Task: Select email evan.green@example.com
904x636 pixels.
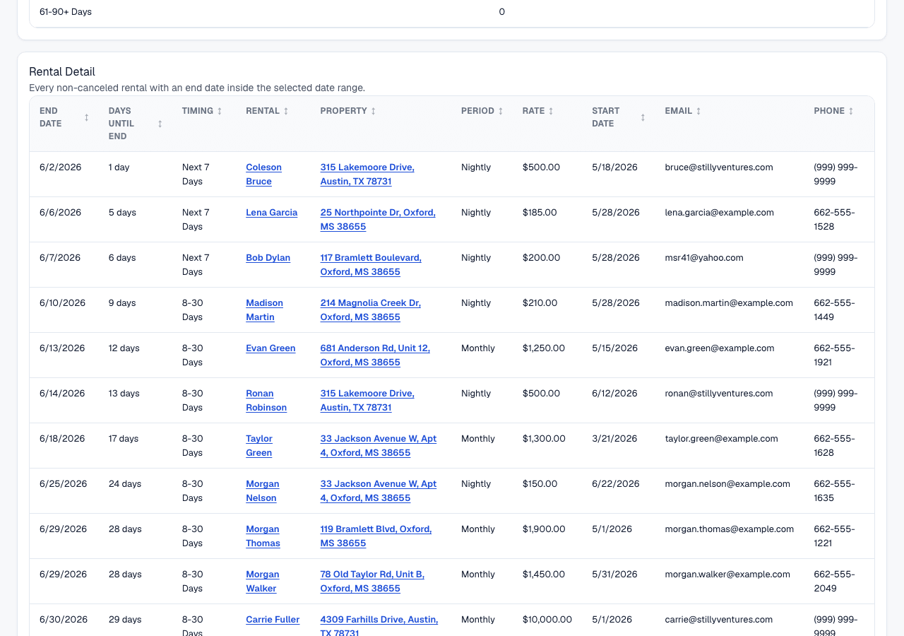Action: (x=720, y=348)
